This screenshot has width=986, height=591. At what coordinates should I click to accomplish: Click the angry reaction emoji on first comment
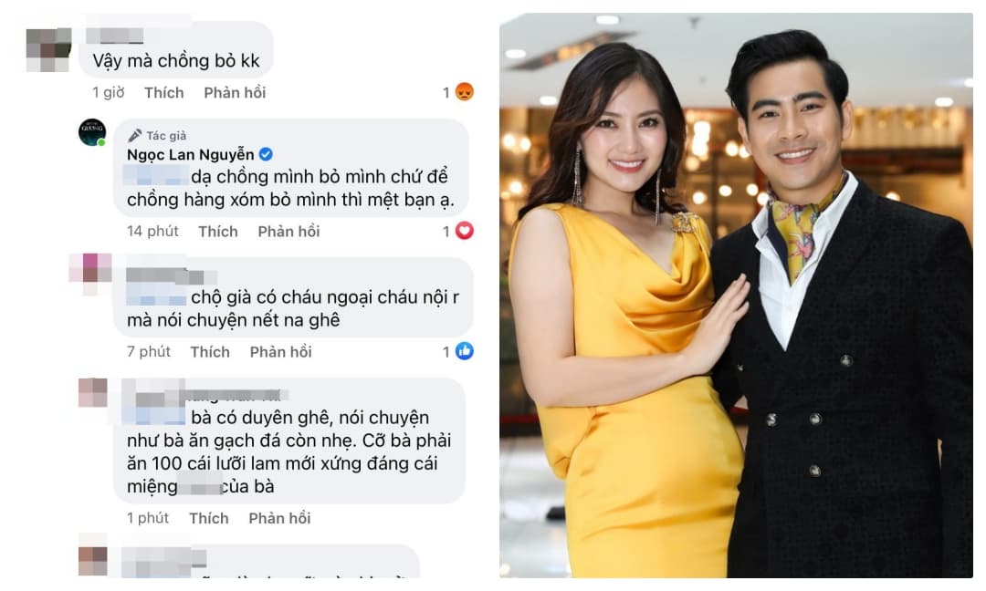[464, 92]
